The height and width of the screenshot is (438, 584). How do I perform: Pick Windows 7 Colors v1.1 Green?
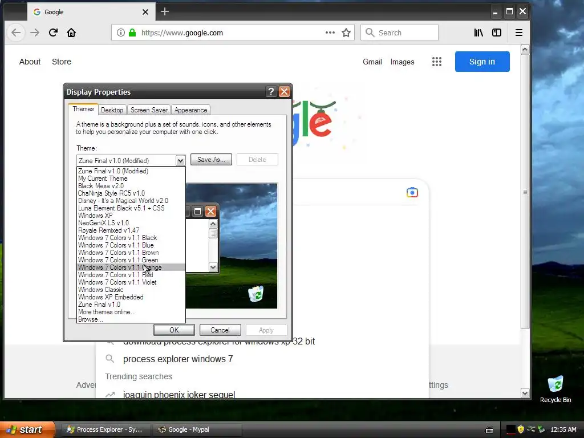pos(131,260)
